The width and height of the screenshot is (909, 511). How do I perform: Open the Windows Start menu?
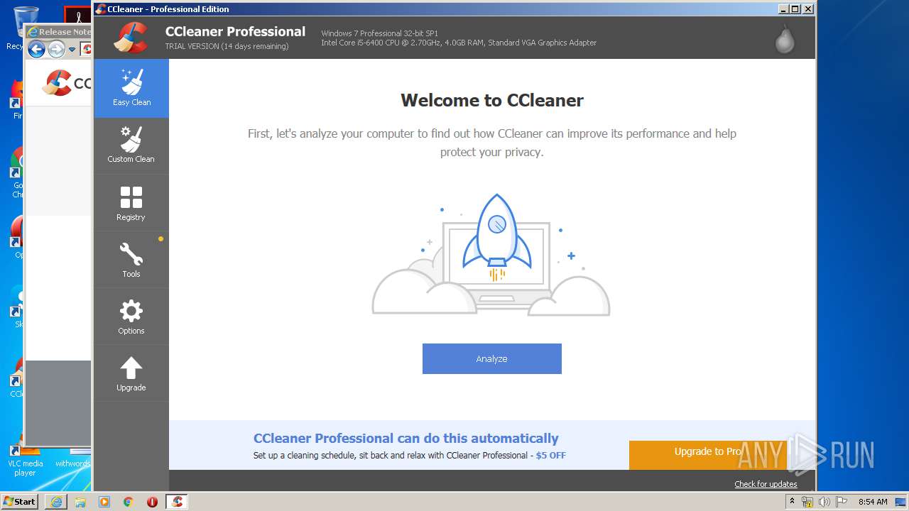coord(20,501)
